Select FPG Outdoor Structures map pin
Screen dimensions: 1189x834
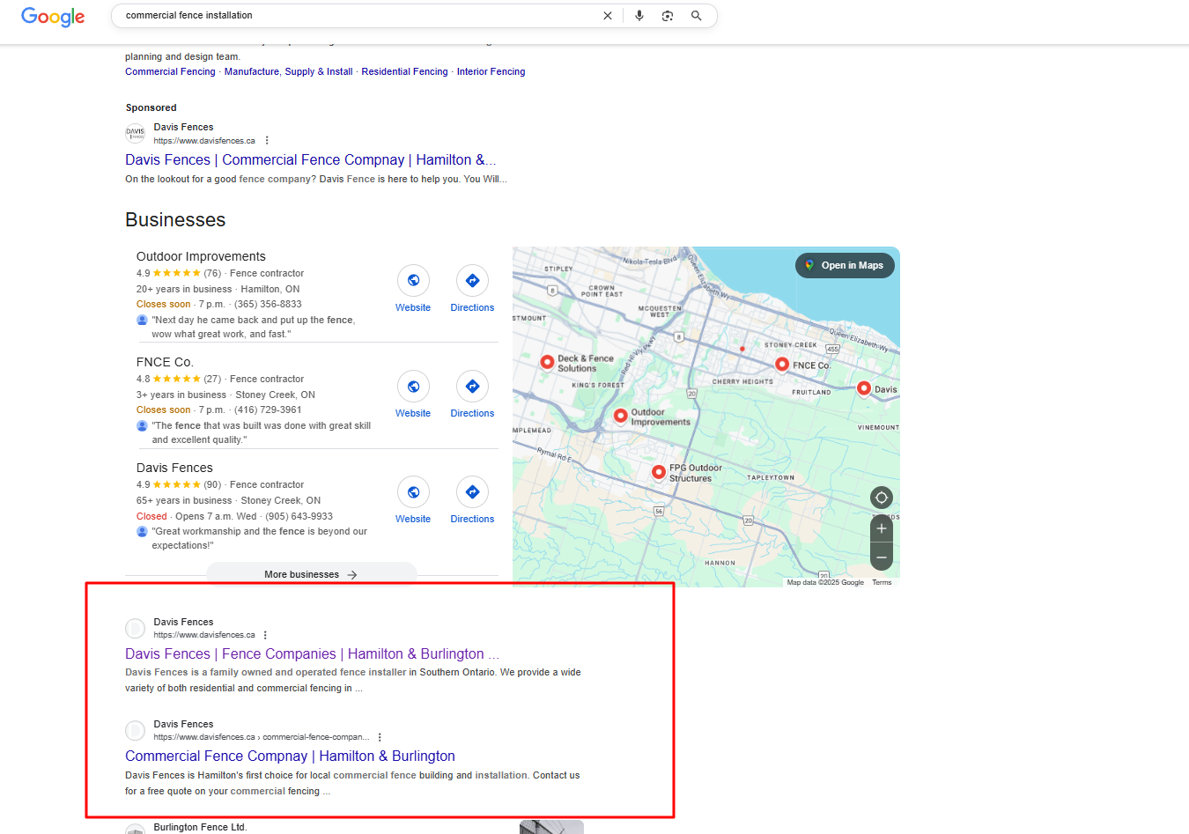click(658, 473)
